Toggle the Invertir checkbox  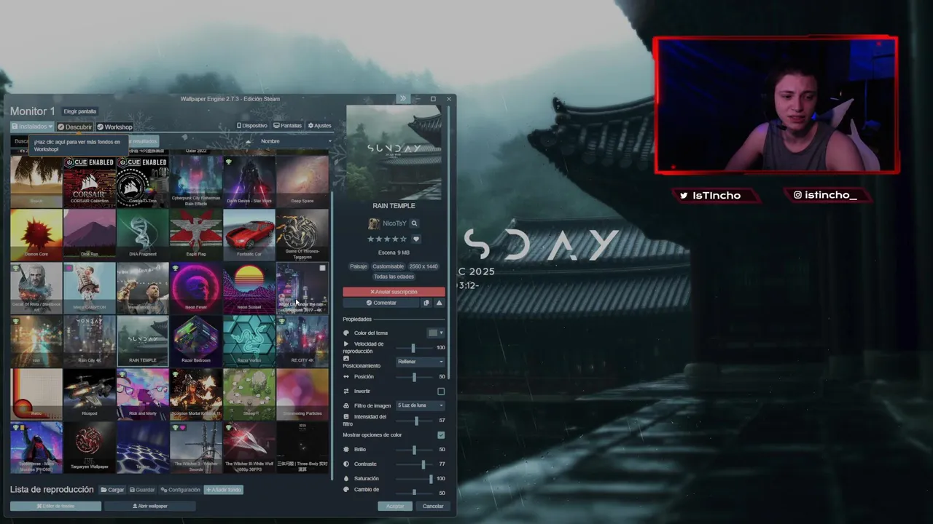[x=441, y=391]
